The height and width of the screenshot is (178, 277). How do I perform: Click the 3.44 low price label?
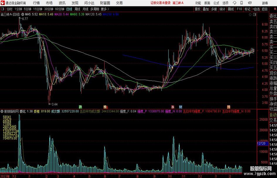tap(55, 104)
